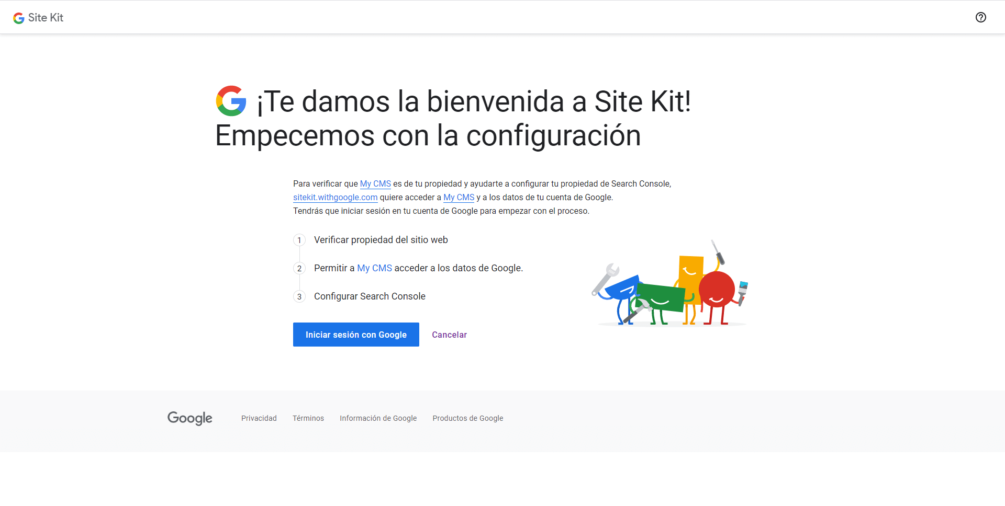Open the Privacidad footer link

[x=259, y=418]
